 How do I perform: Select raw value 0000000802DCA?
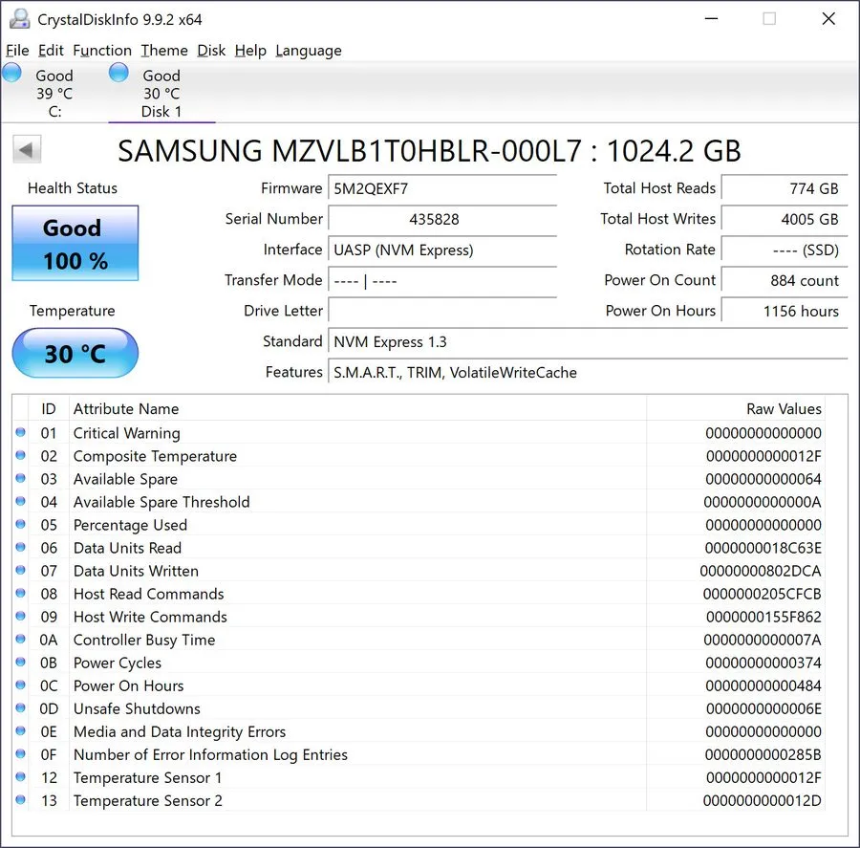pos(761,571)
